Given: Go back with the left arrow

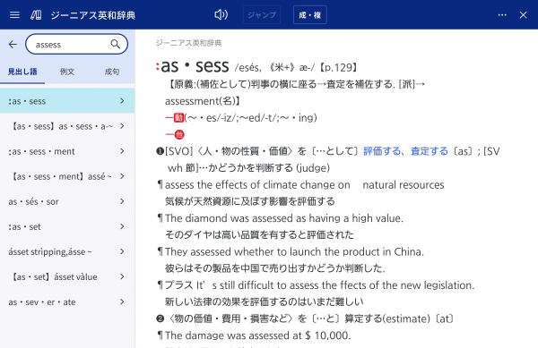Looking at the screenshot, I should [x=13, y=44].
